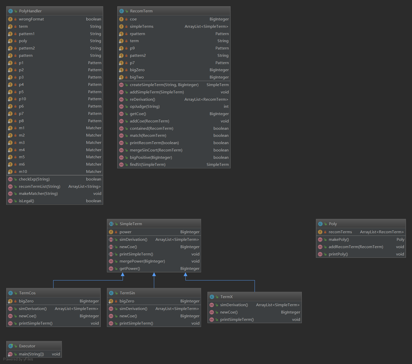The image size is (412, 364).
Task: Click the Poly class icon
Action: (x=320, y=224)
